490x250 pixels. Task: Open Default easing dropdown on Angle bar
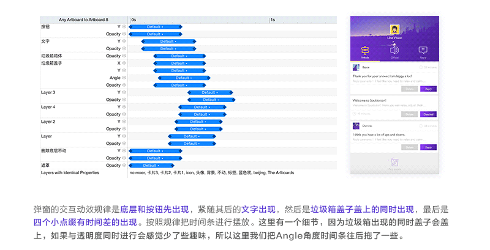[x=183, y=78]
